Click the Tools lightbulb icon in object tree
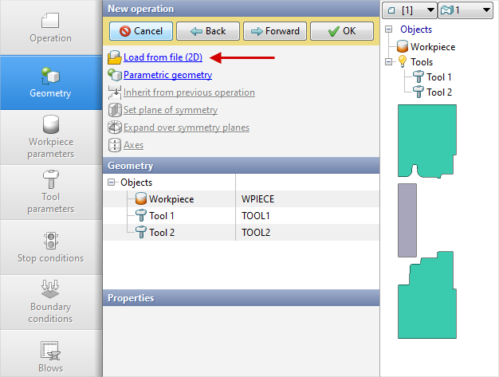This screenshot has width=499, height=377. pyautogui.click(x=401, y=62)
